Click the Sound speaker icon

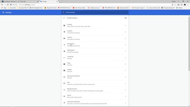pos(64,96)
